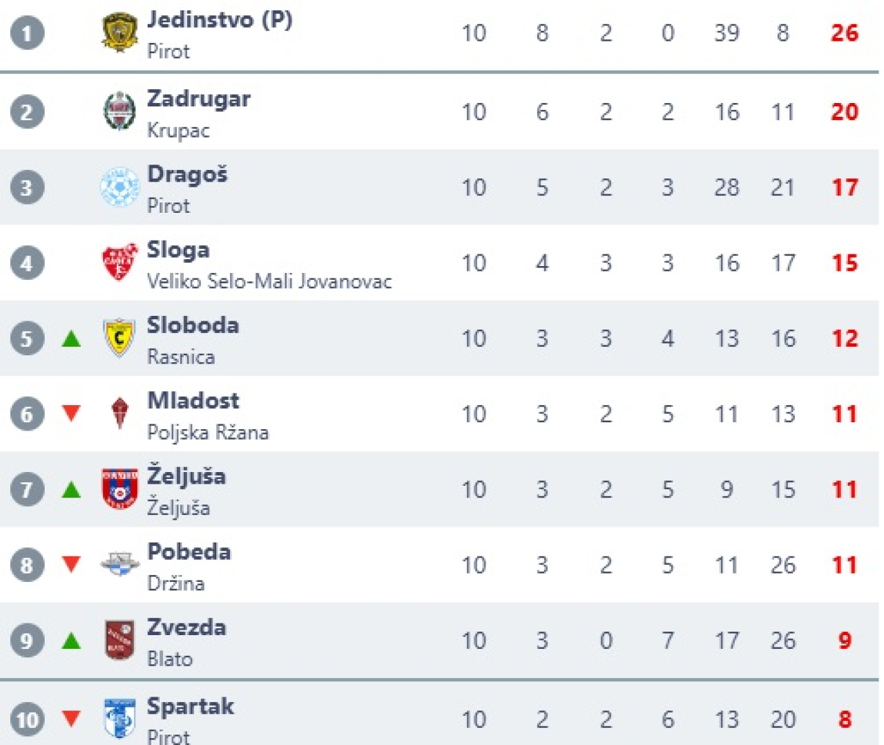Click the position 1 rank badge

(x=27, y=33)
